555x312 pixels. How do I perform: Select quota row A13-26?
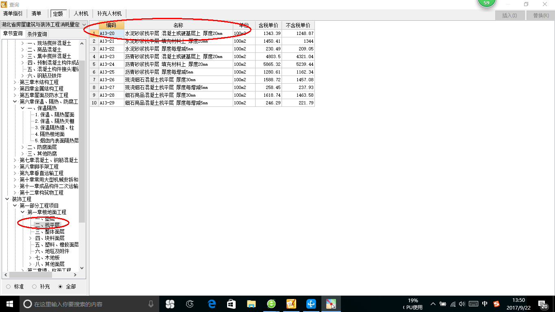coord(202,80)
